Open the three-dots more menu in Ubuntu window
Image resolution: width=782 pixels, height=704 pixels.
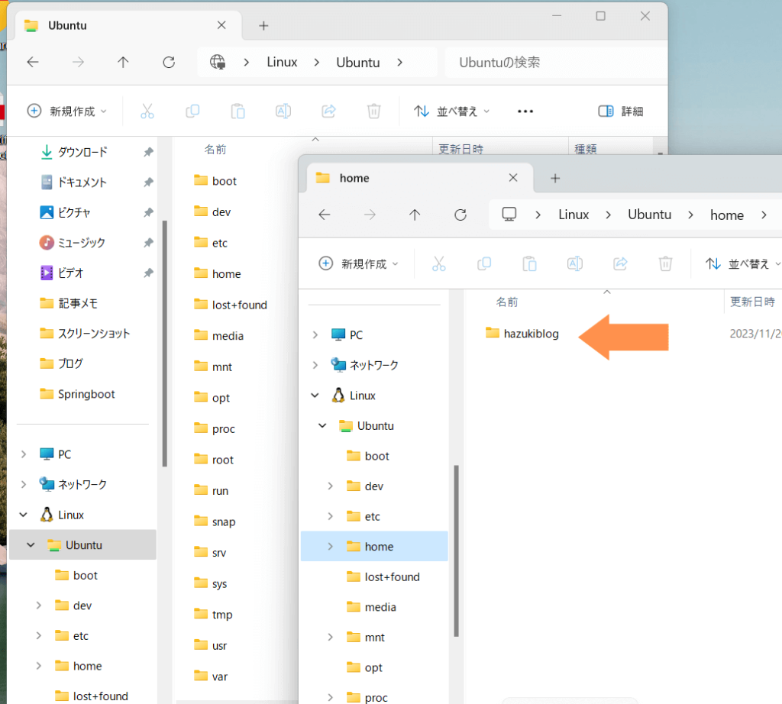coord(525,111)
